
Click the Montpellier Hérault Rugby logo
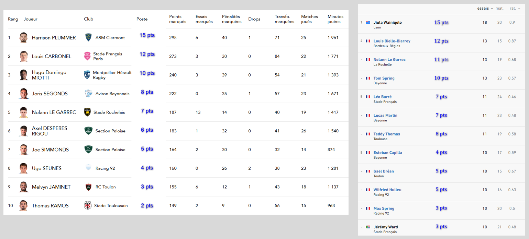87,75
